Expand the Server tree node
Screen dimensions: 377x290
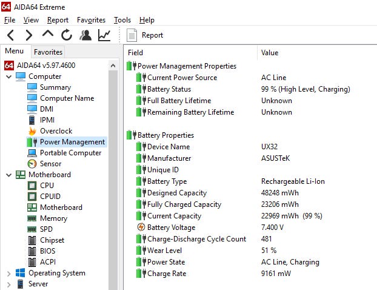click(x=8, y=284)
